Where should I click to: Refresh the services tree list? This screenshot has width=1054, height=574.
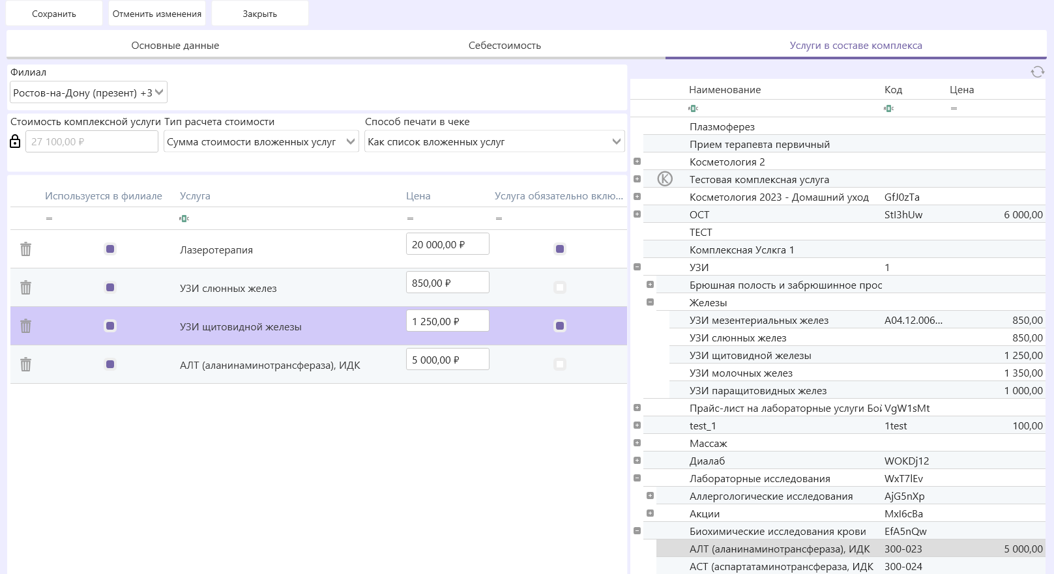[1037, 72]
